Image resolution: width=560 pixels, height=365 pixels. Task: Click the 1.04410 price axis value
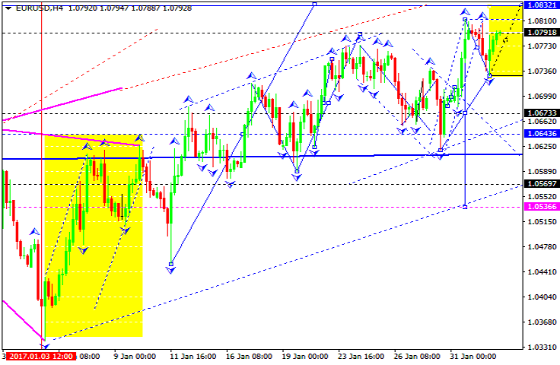(x=542, y=272)
